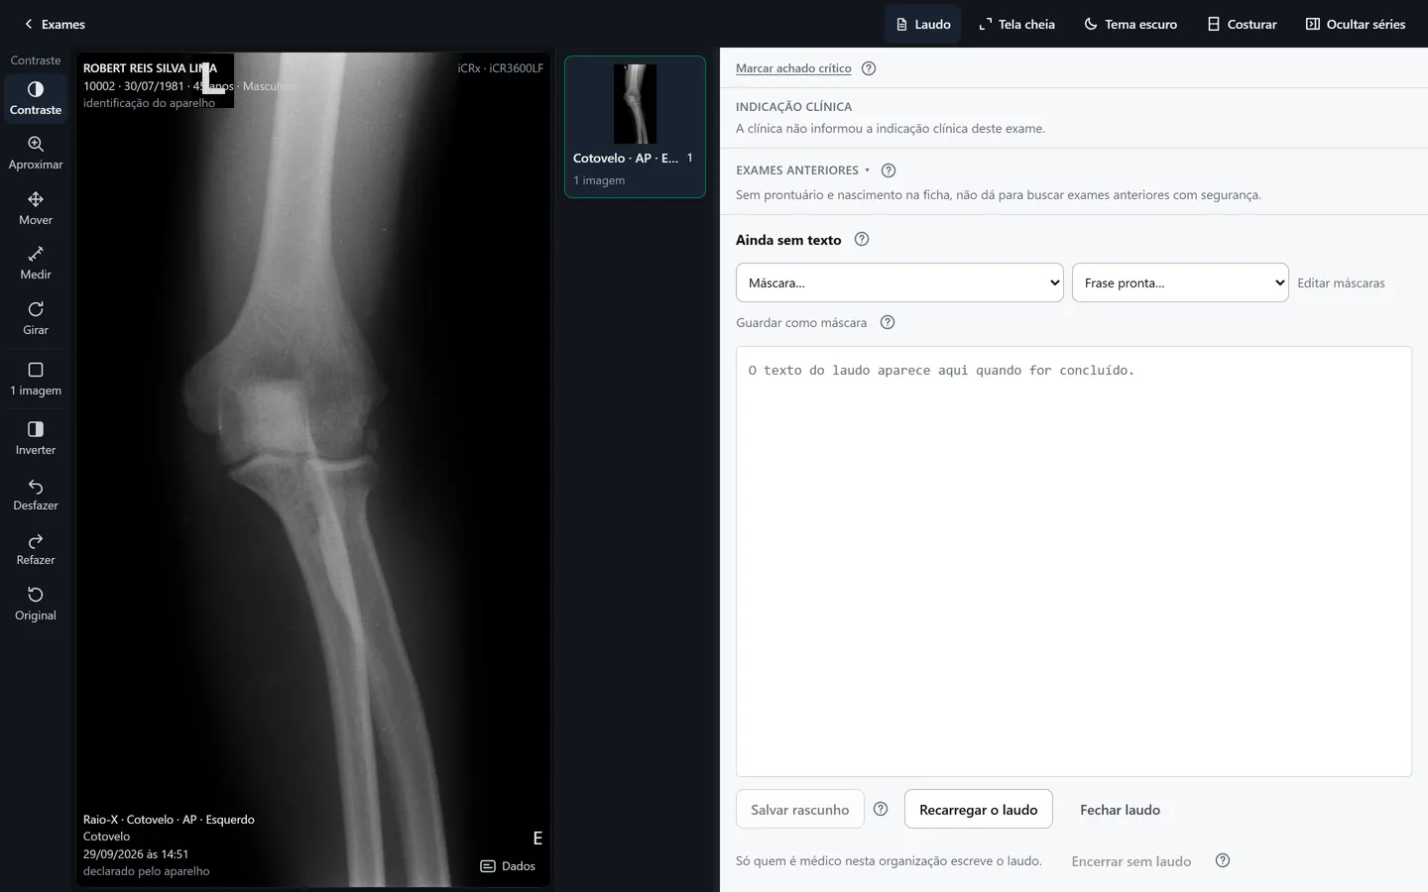Click Desfazer to undo
This screenshot has height=892, width=1428.
pyautogui.click(x=36, y=494)
